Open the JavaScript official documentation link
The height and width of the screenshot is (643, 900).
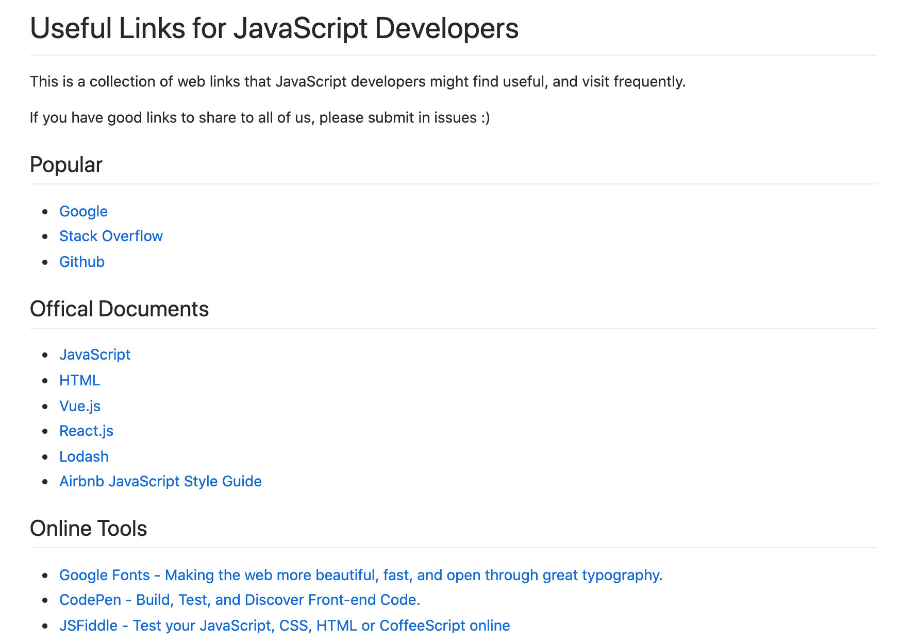[95, 354]
